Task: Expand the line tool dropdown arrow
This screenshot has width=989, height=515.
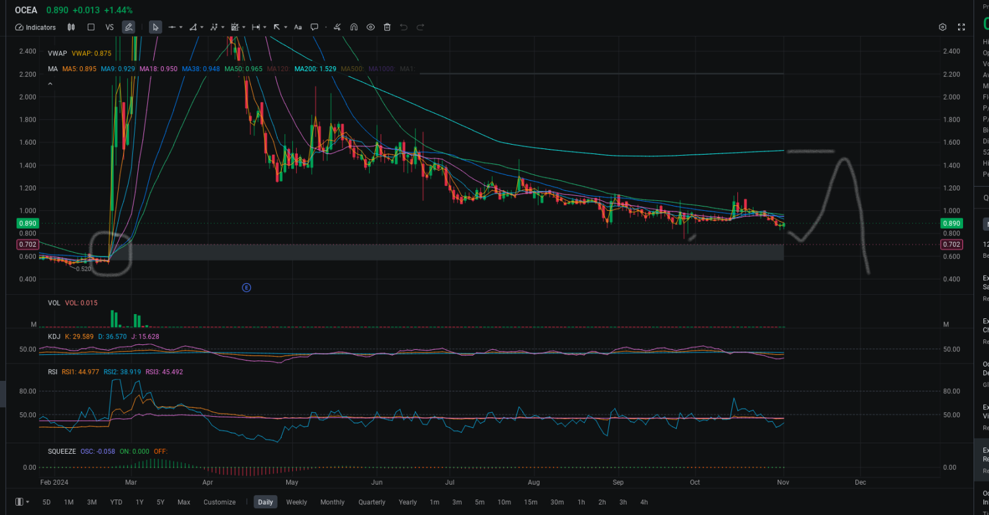Action: [x=181, y=27]
